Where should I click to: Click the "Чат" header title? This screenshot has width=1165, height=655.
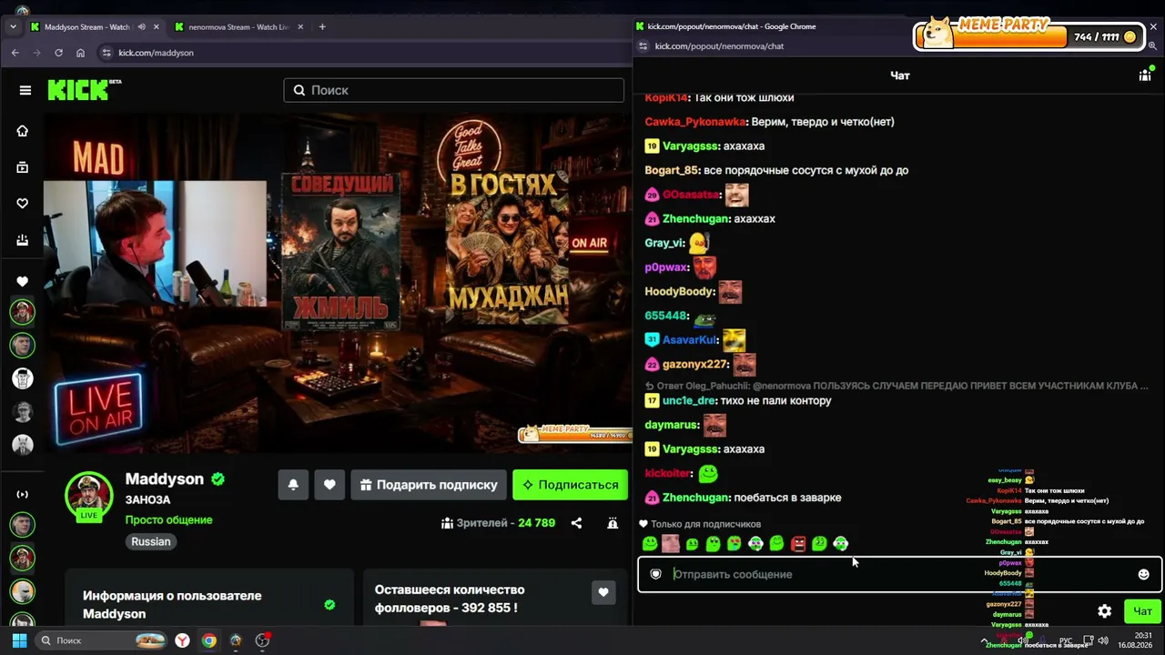[x=899, y=76]
